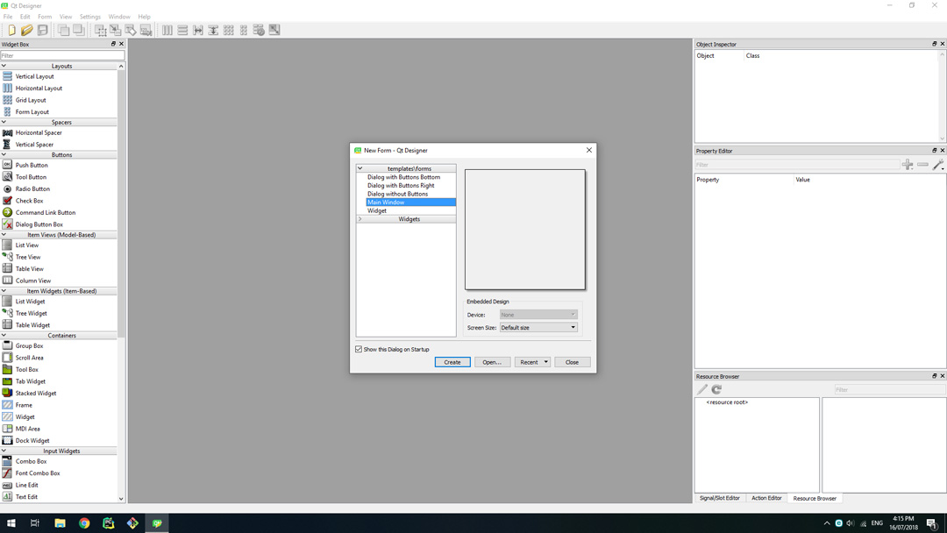The height and width of the screenshot is (533, 947).
Task: Select the Edit Signals/Slots mode icon
Action: (116, 30)
